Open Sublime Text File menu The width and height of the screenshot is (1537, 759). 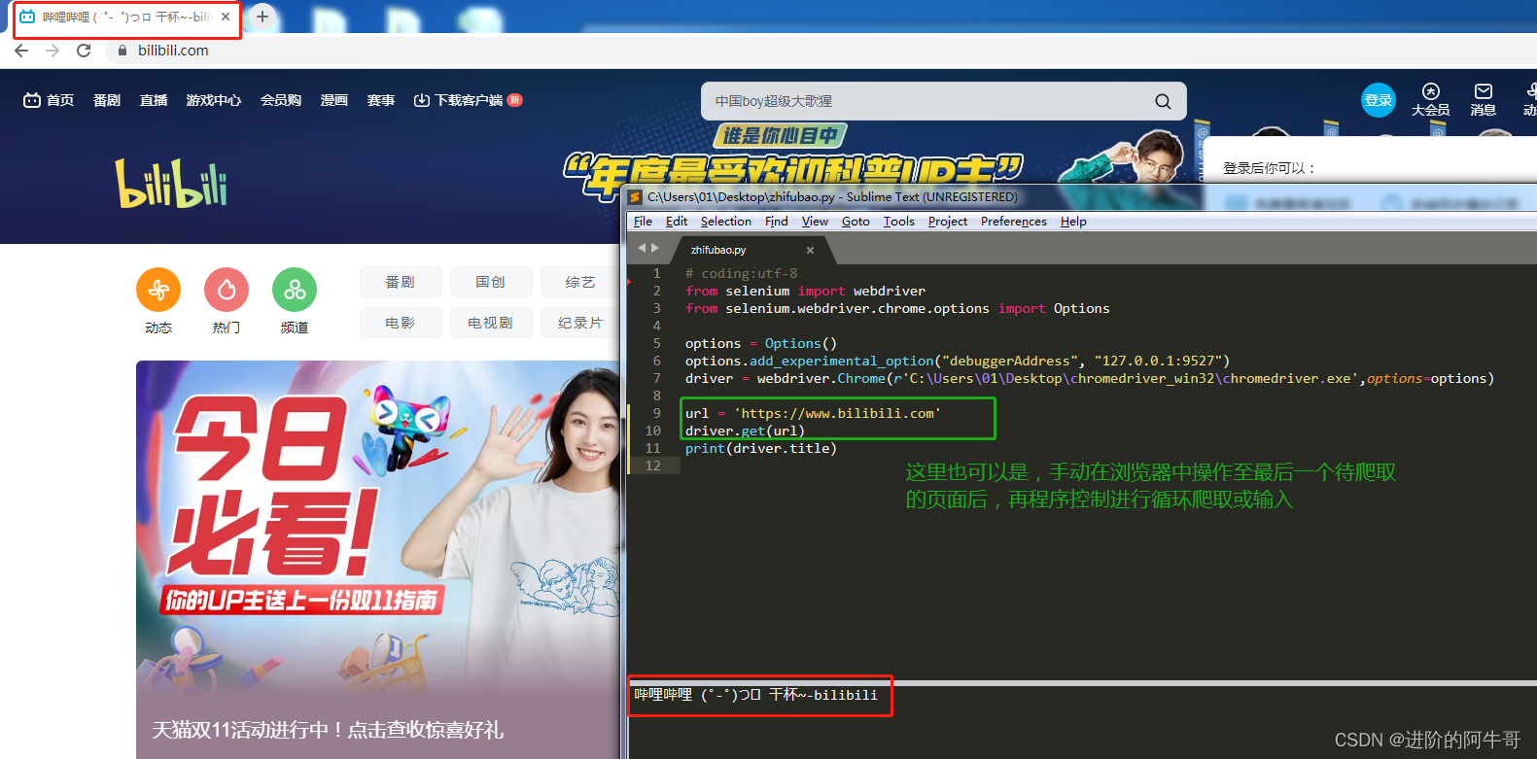click(x=643, y=222)
